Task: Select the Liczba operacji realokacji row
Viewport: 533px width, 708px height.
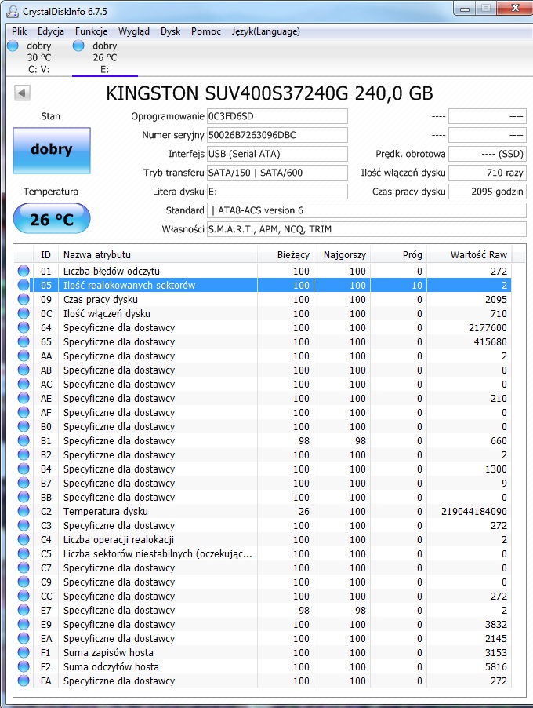Action: coord(263,539)
